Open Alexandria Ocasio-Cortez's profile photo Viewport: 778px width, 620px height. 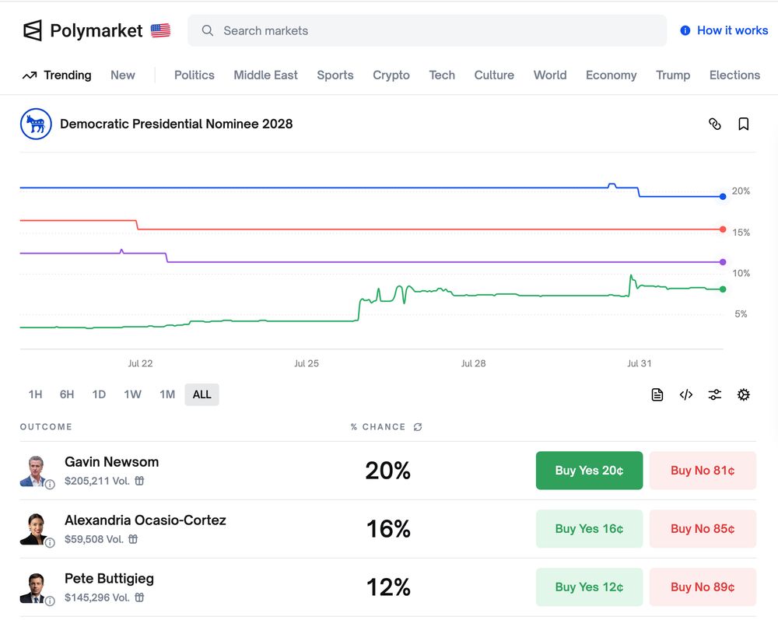pyautogui.click(x=35, y=529)
